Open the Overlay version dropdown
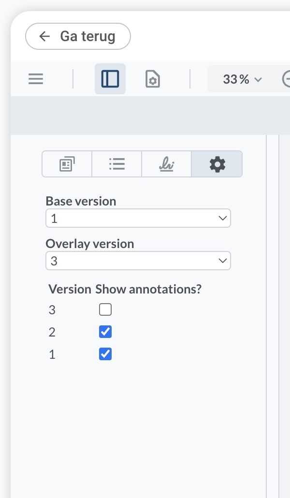The width and height of the screenshot is (290, 498). [x=138, y=261]
